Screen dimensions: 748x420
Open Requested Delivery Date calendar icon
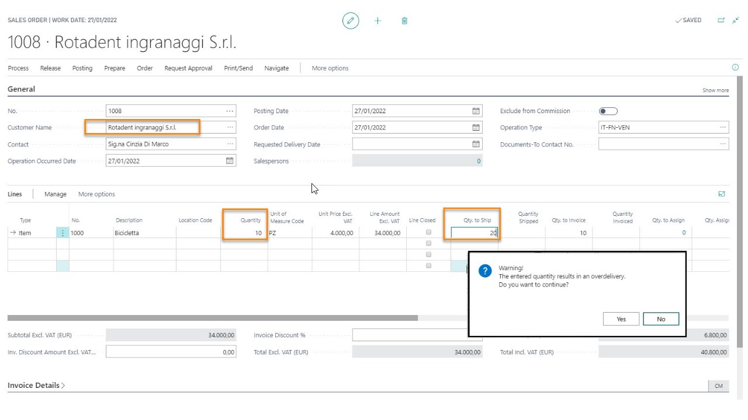476,144
